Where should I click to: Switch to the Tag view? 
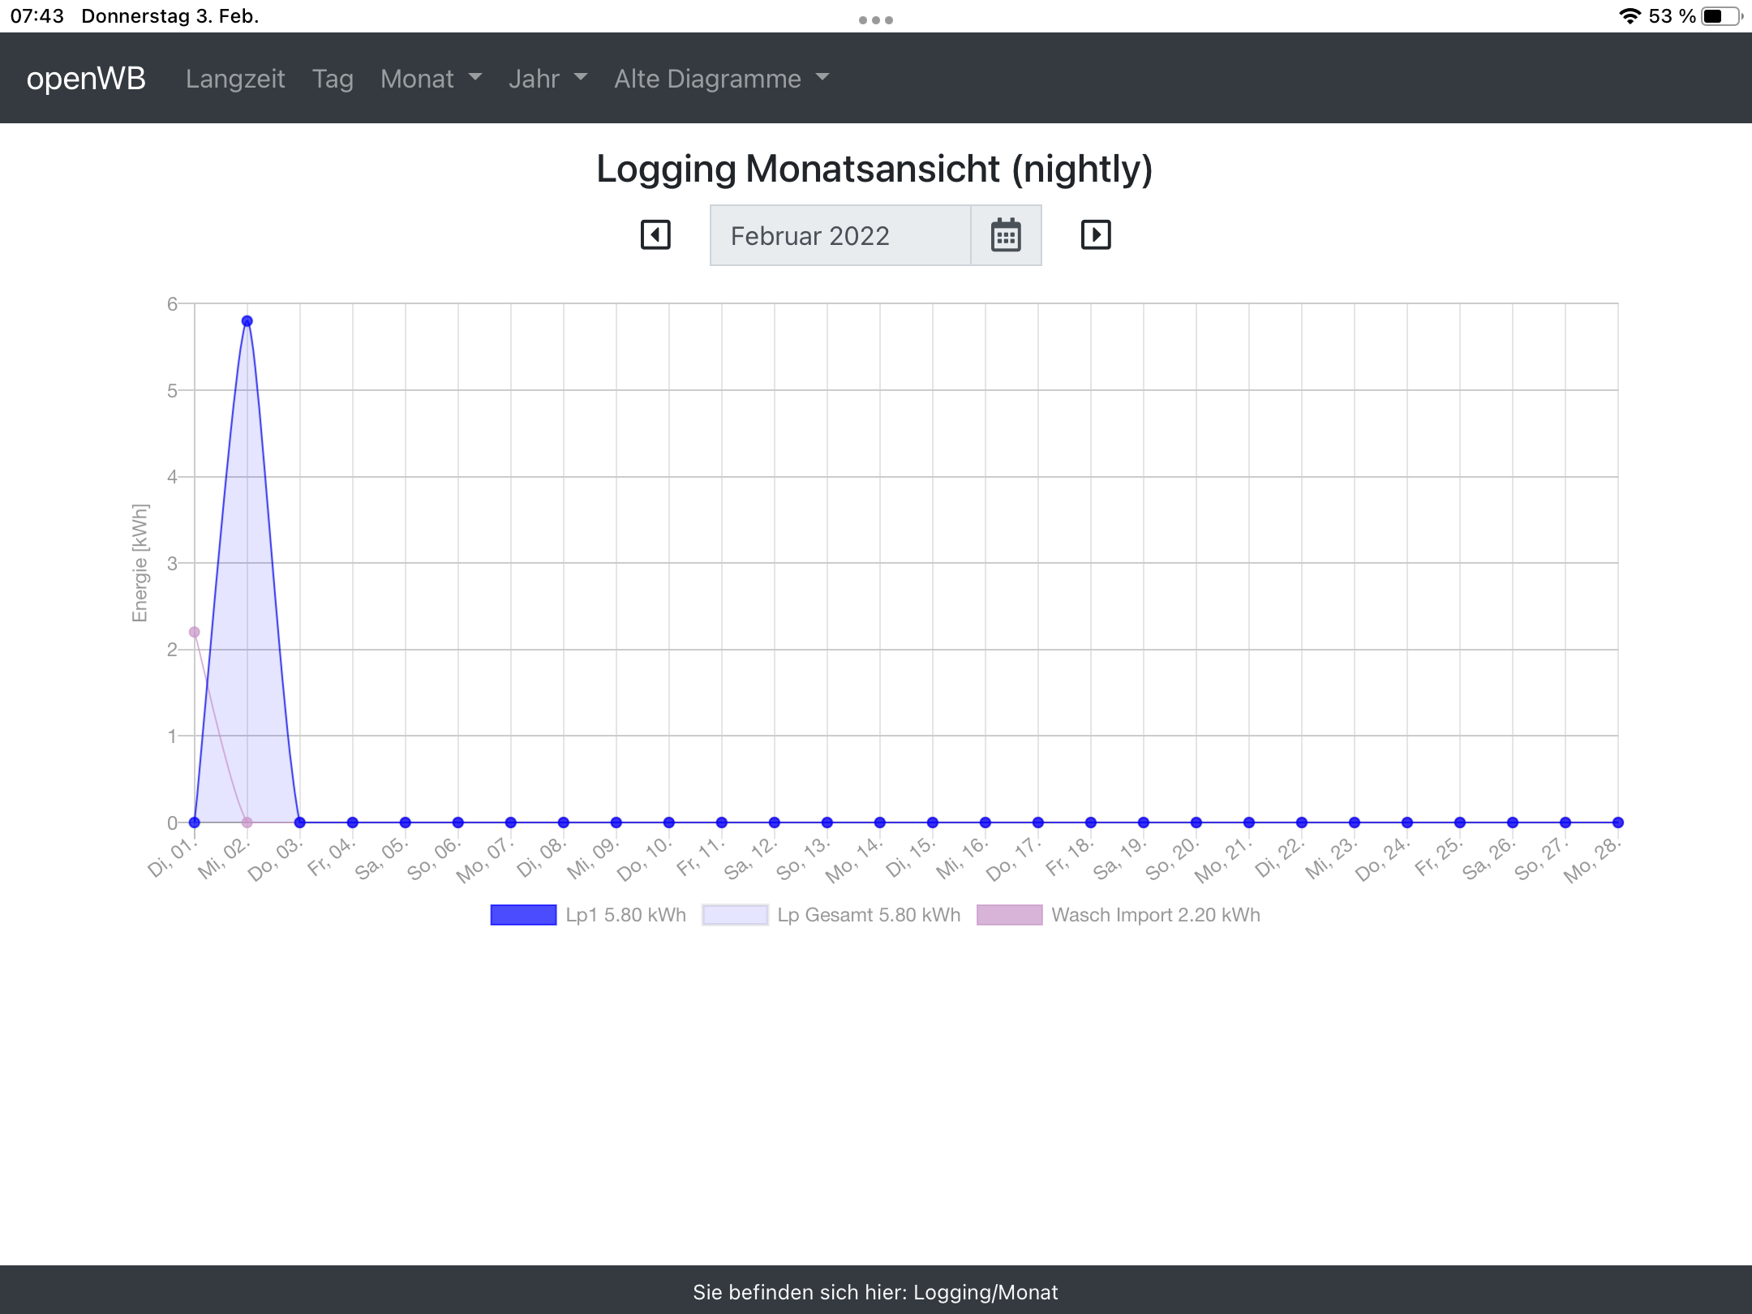point(333,79)
